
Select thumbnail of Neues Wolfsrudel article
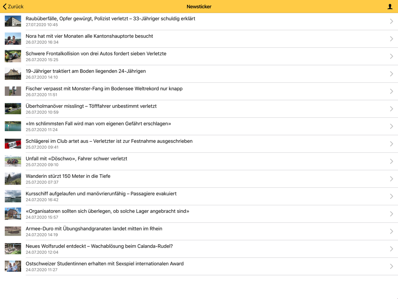tap(13, 249)
